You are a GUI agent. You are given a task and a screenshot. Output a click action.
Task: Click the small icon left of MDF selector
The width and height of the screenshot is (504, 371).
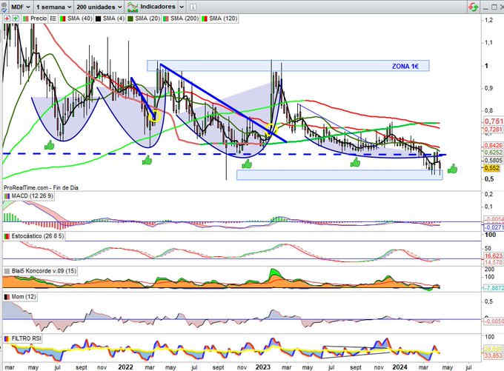(x=4, y=7)
